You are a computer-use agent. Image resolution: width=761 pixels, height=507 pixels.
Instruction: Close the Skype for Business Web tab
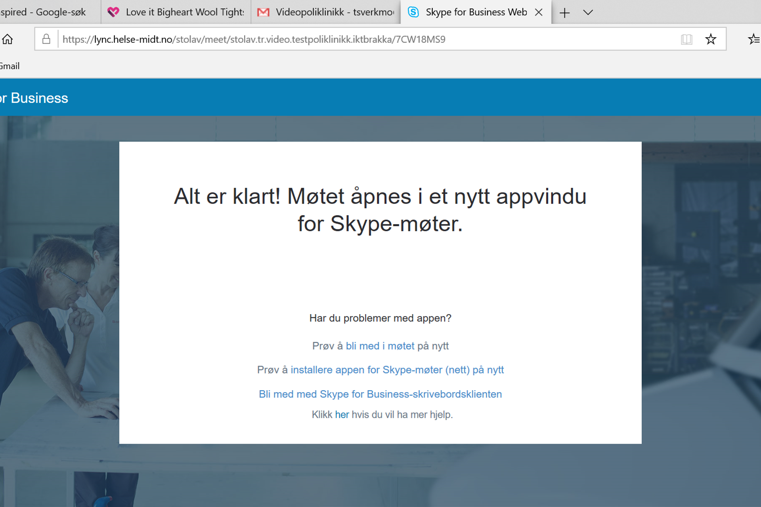click(x=539, y=12)
